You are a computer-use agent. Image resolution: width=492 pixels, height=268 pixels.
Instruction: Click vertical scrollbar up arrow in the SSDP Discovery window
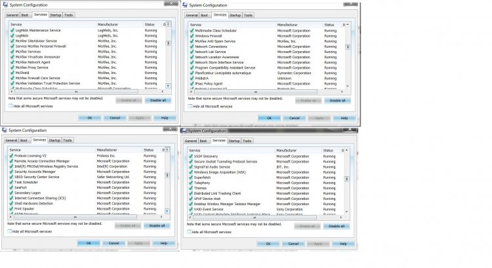[x=347, y=151]
